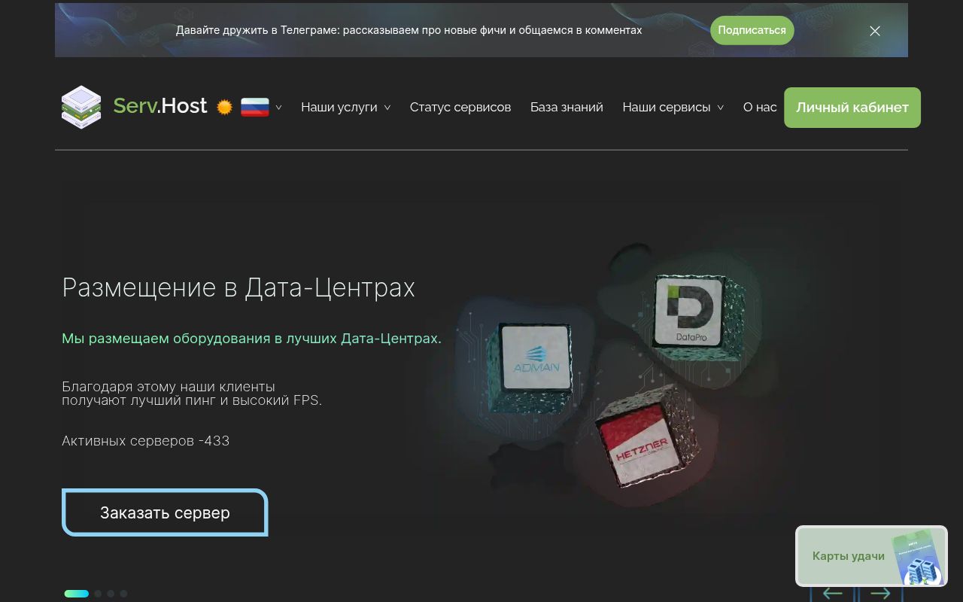Screen dimensions: 963x602
Task: Click the Telegram banner message text
Action: (409, 30)
